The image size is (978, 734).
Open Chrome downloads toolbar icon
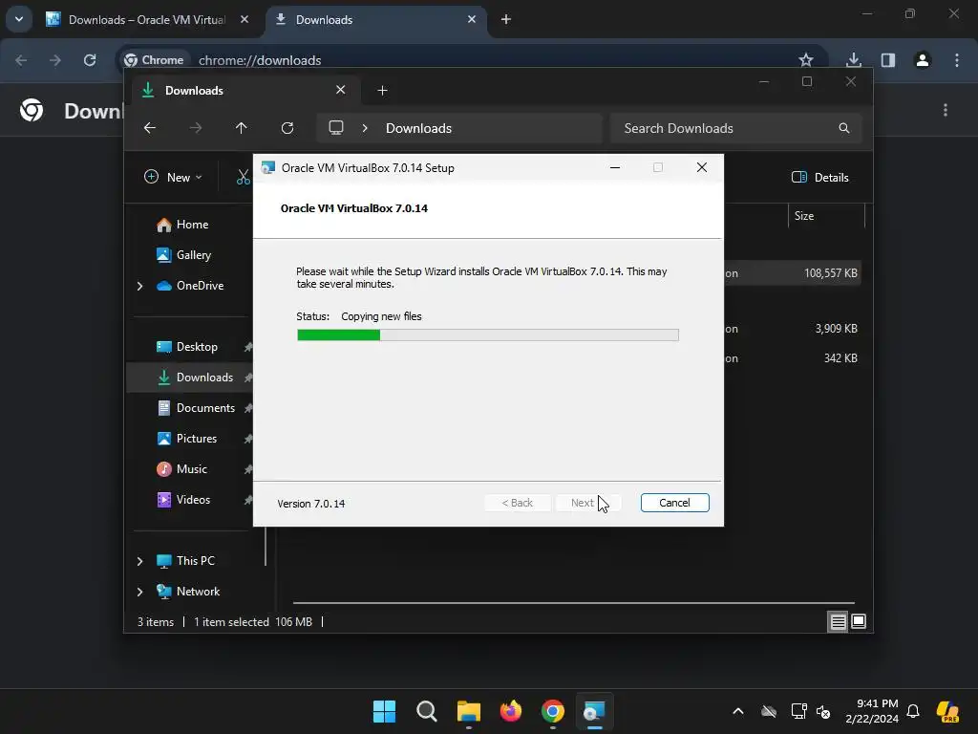pyautogui.click(x=853, y=60)
